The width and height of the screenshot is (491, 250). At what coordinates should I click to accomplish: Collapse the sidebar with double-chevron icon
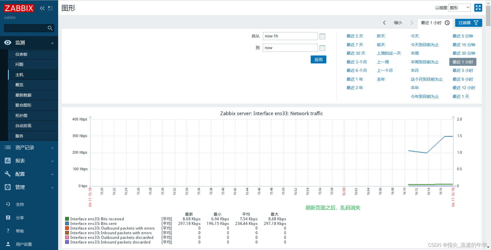(x=42, y=8)
